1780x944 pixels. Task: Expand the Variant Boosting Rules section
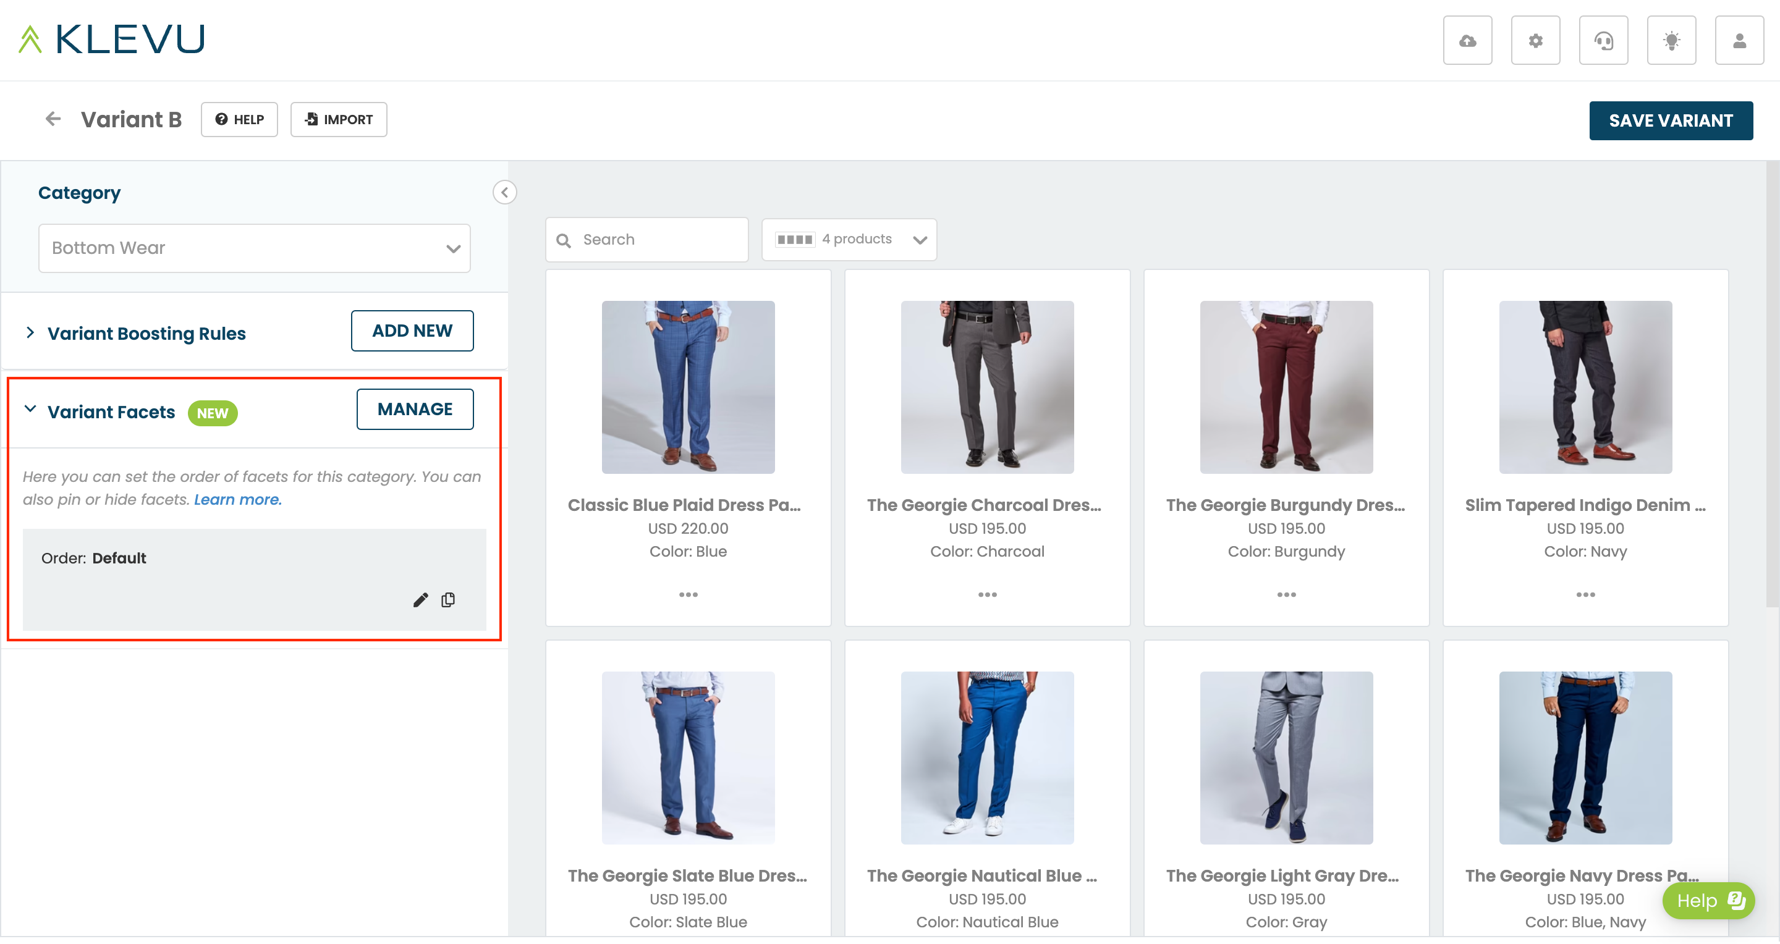[30, 333]
